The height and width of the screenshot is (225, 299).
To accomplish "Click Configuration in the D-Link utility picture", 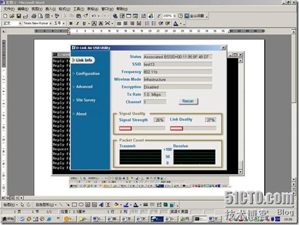I will pos(88,74).
